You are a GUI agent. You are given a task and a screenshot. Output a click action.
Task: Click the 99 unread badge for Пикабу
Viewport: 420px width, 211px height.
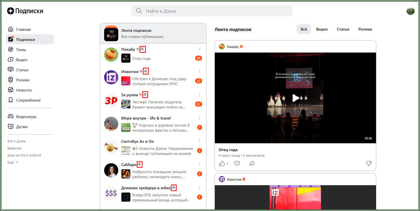[199, 58]
